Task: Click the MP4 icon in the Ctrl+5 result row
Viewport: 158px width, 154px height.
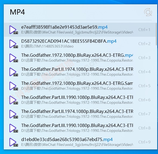Action: pyautogui.click(x=14, y=86)
